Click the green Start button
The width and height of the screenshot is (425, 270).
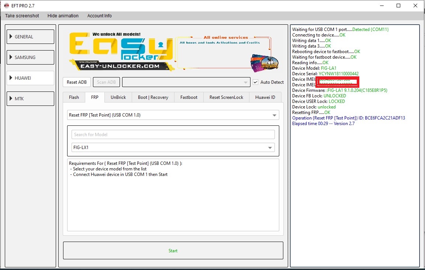[173, 251]
